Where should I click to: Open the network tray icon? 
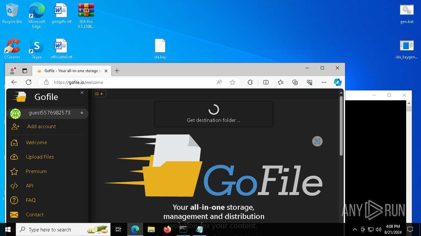(x=371, y=229)
